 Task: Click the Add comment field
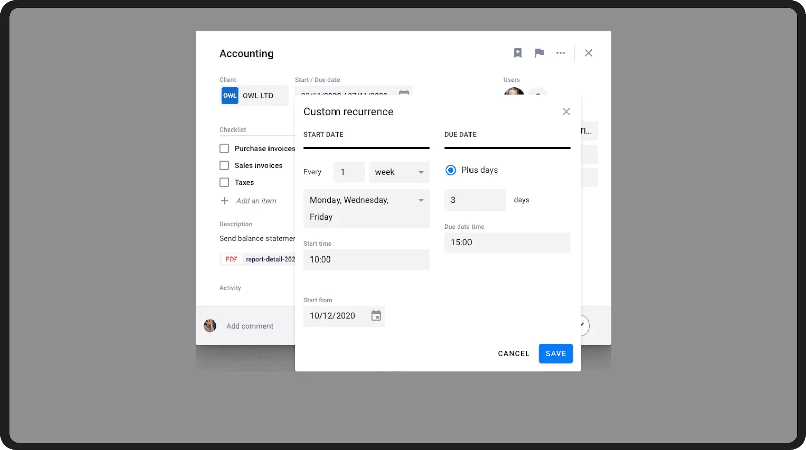point(249,326)
